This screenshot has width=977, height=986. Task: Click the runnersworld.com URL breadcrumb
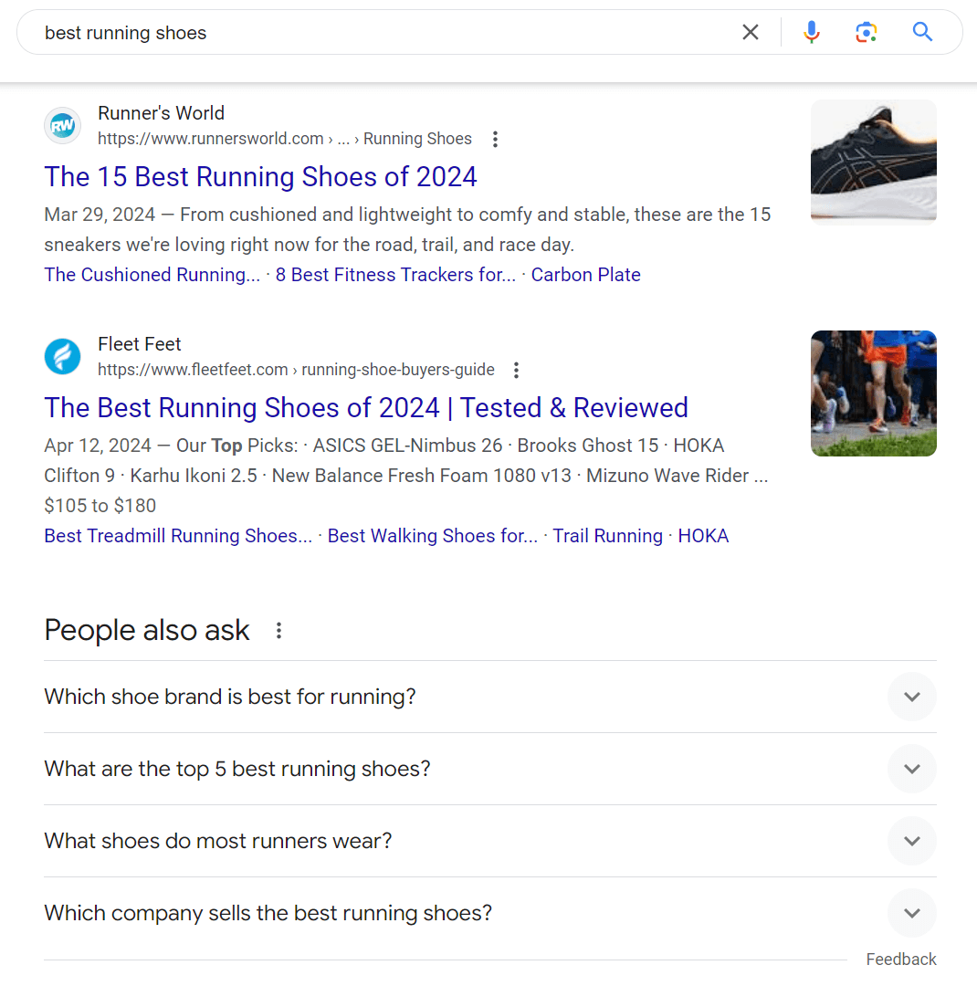point(284,139)
